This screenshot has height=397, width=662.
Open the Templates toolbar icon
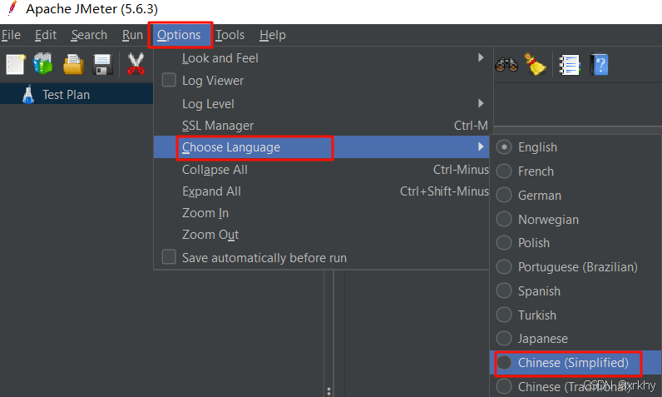point(43,64)
